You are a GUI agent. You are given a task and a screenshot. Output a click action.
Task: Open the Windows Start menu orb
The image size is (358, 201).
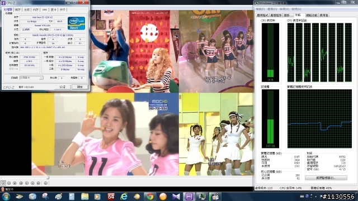click(6, 197)
